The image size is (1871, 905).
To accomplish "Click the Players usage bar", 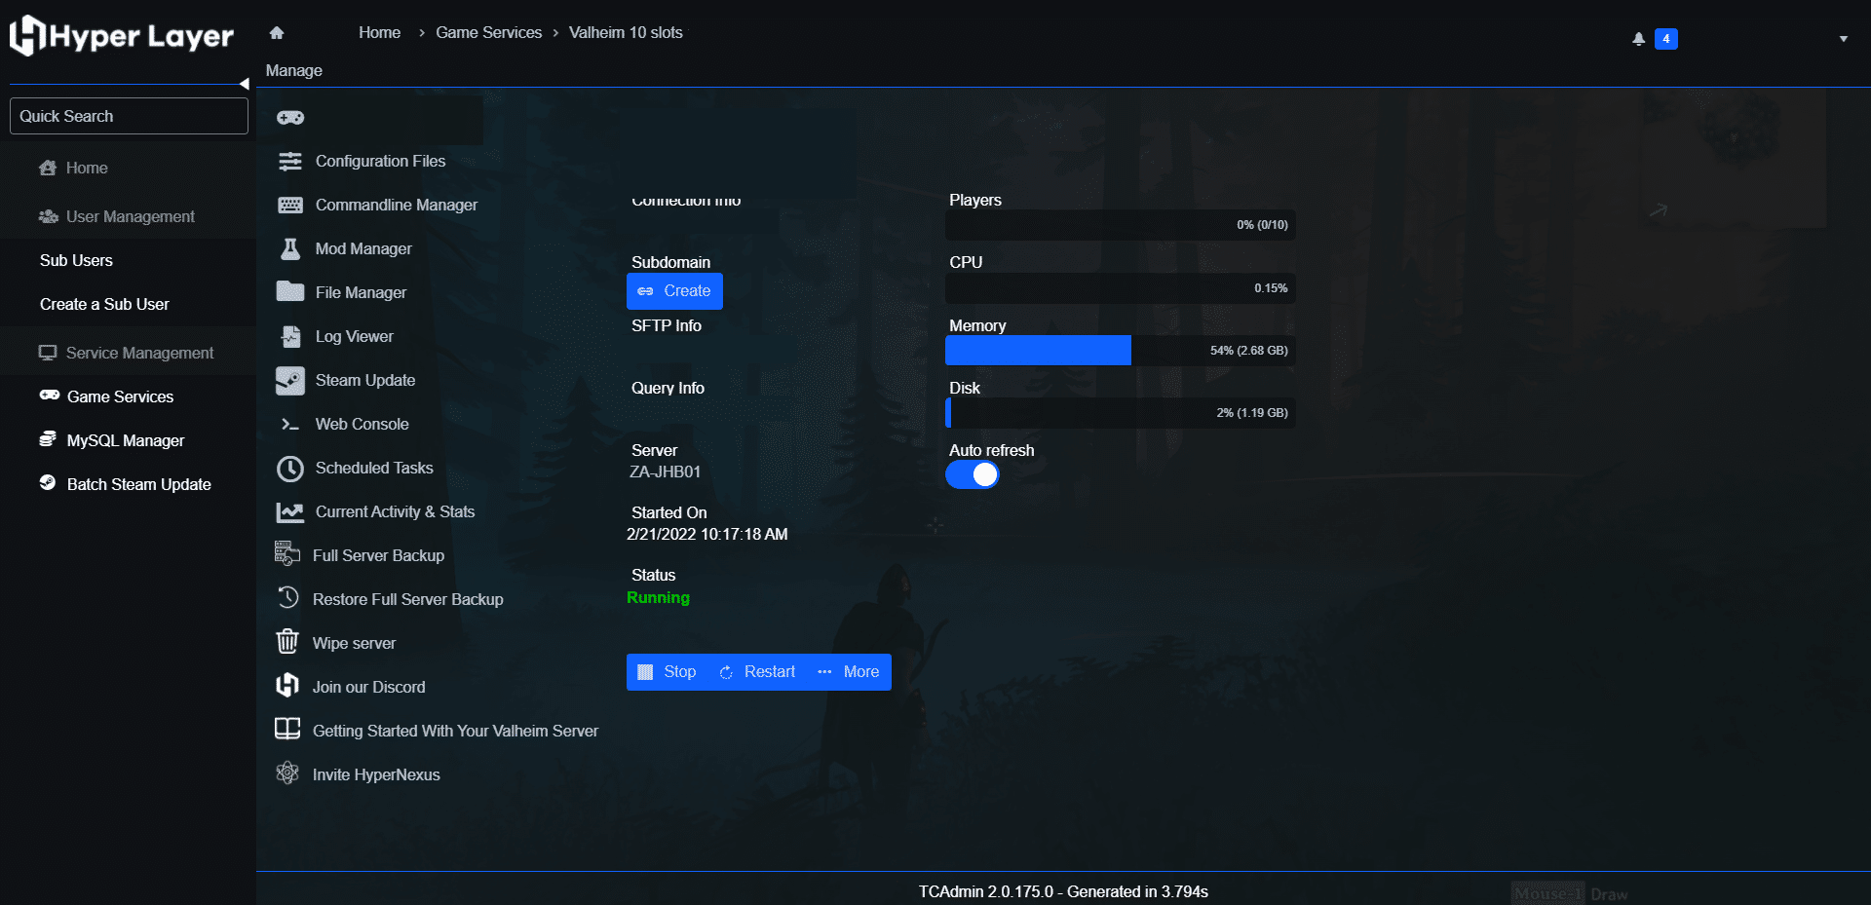I will click(1121, 225).
